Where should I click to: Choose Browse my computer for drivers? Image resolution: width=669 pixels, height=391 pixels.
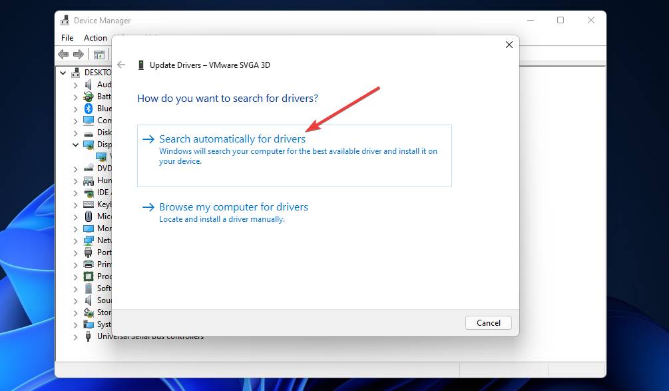pyautogui.click(x=234, y=207)
